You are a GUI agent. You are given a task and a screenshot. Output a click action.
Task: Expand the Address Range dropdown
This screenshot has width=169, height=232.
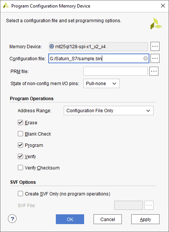tap(109, 110)
